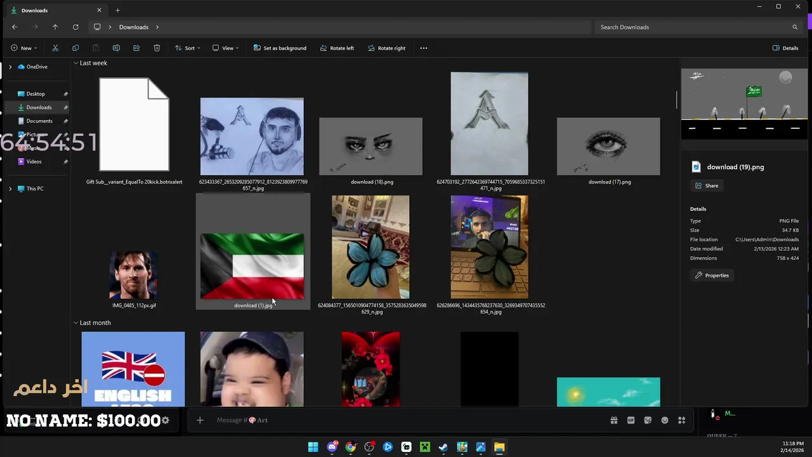Select Documents in navigation pane
The height and width of the screenshot is (457, 812).
39,121
